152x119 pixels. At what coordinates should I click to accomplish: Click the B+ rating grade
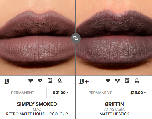point(84,81)
